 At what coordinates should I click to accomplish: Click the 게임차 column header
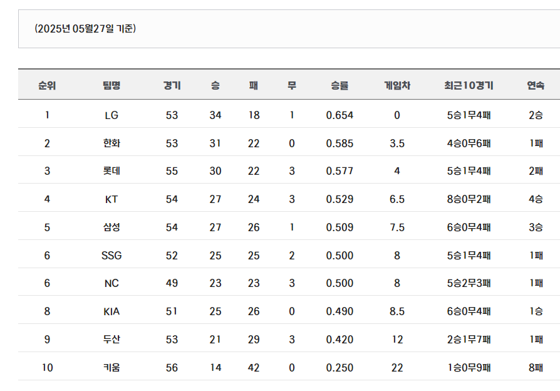[x=397, y=85]
